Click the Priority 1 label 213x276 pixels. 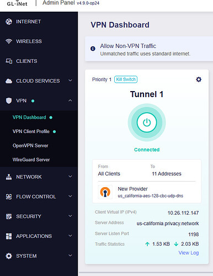pos(102,79)
